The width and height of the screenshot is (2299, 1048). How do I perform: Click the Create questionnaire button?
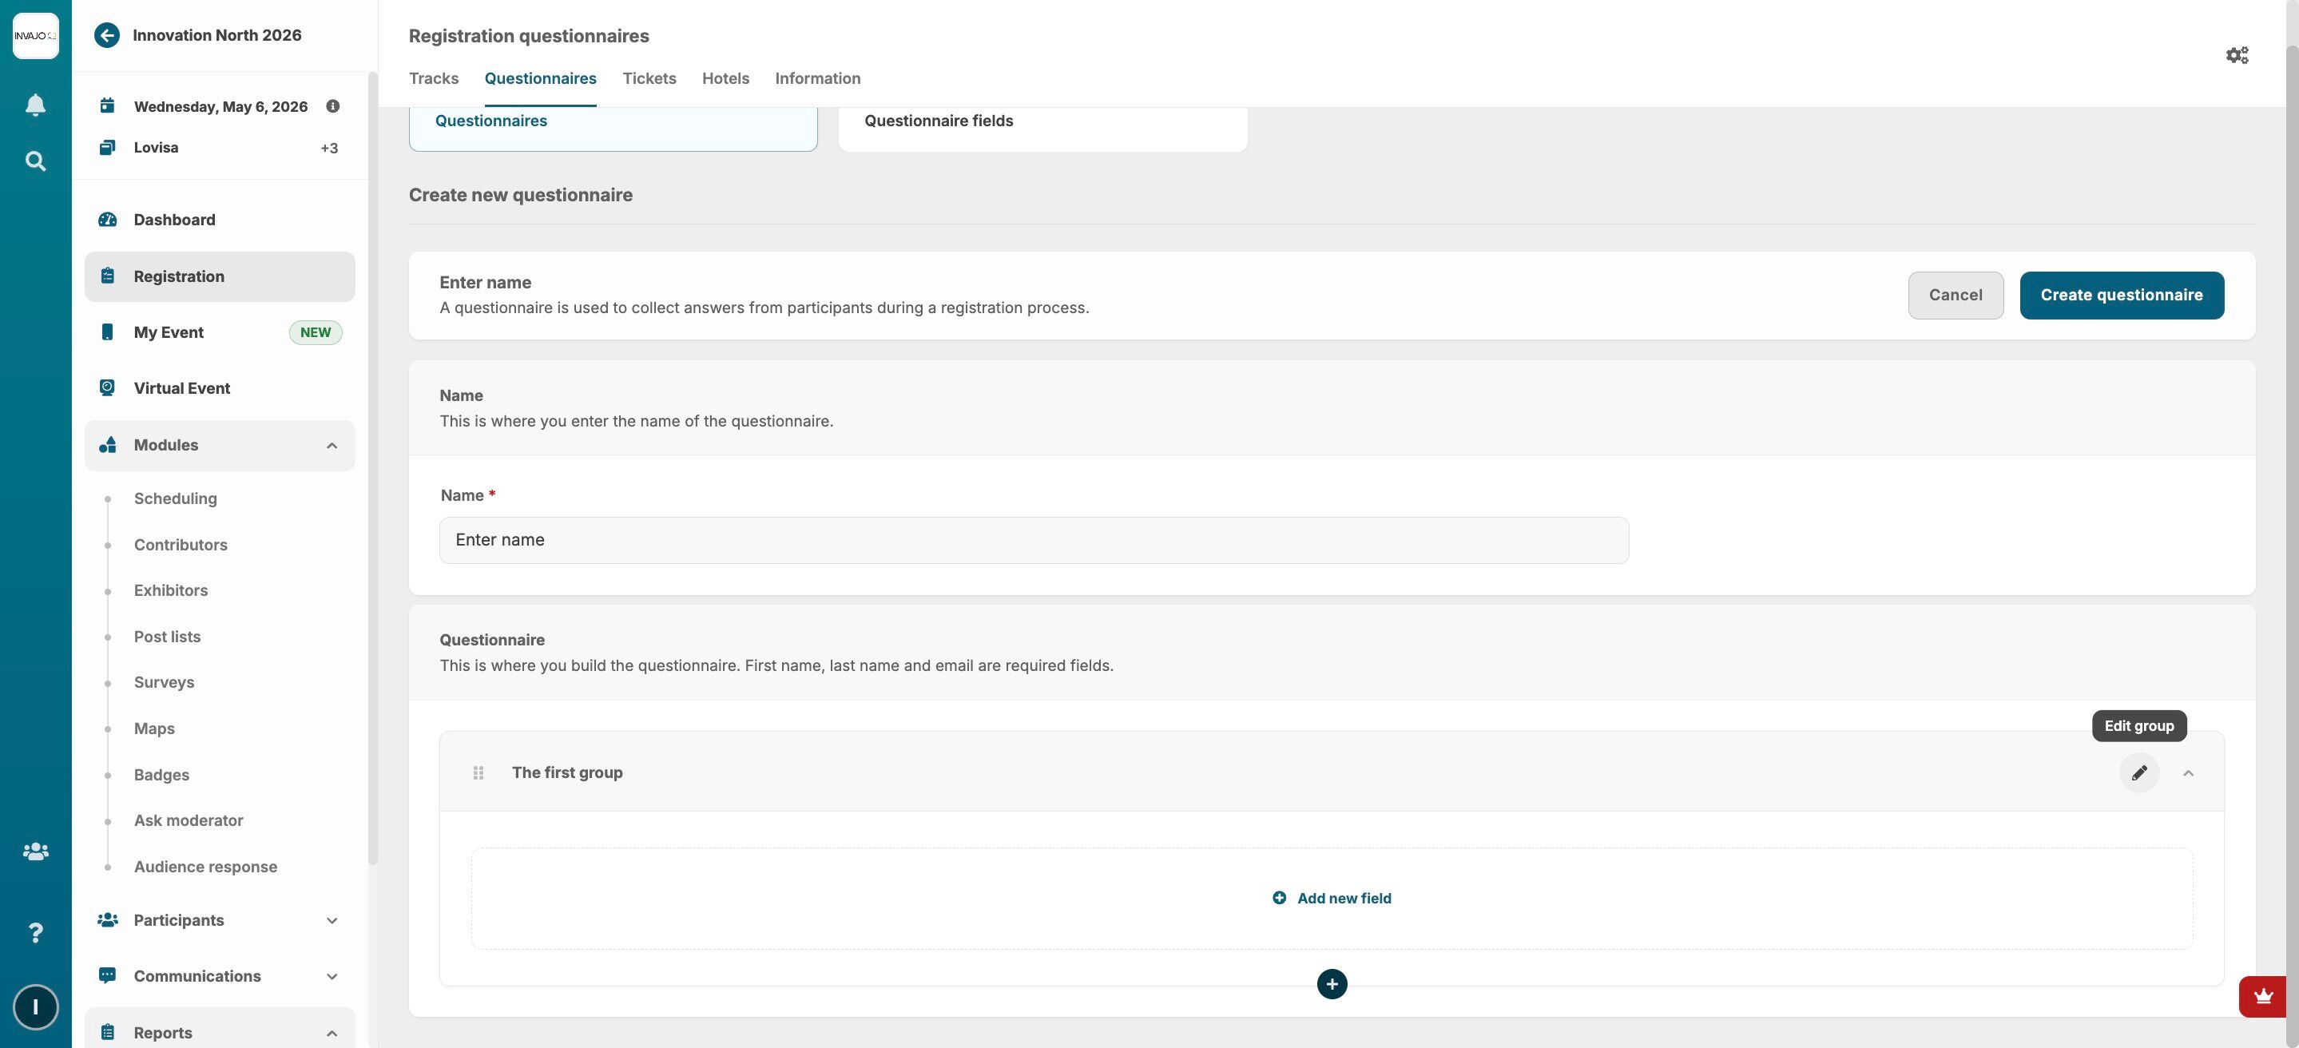pos(2121,296)
